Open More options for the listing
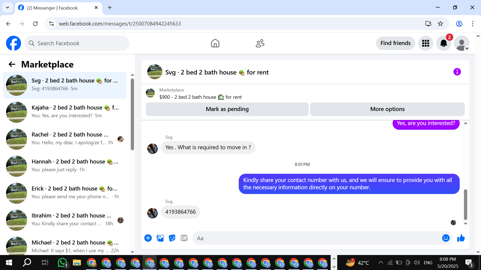 point(387,109)
